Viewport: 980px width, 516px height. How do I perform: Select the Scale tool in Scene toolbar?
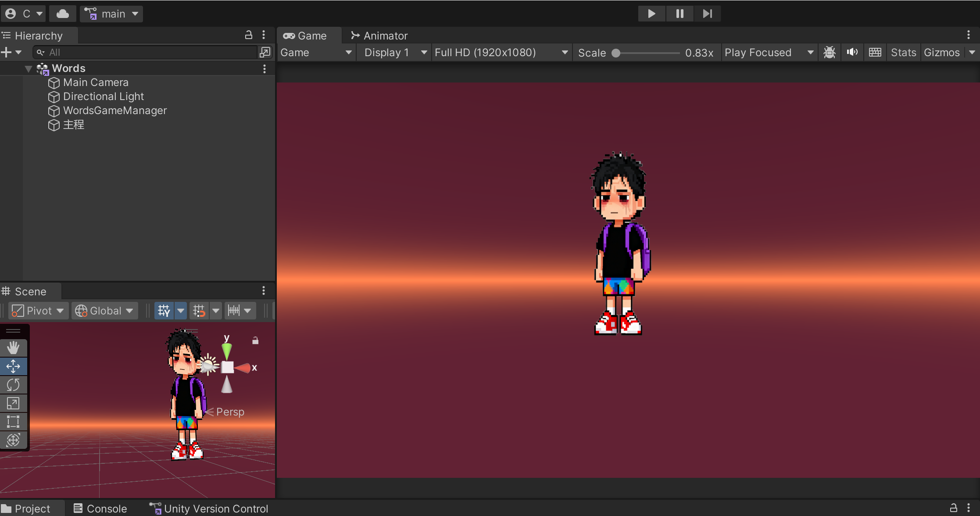[x=13, y=403]
